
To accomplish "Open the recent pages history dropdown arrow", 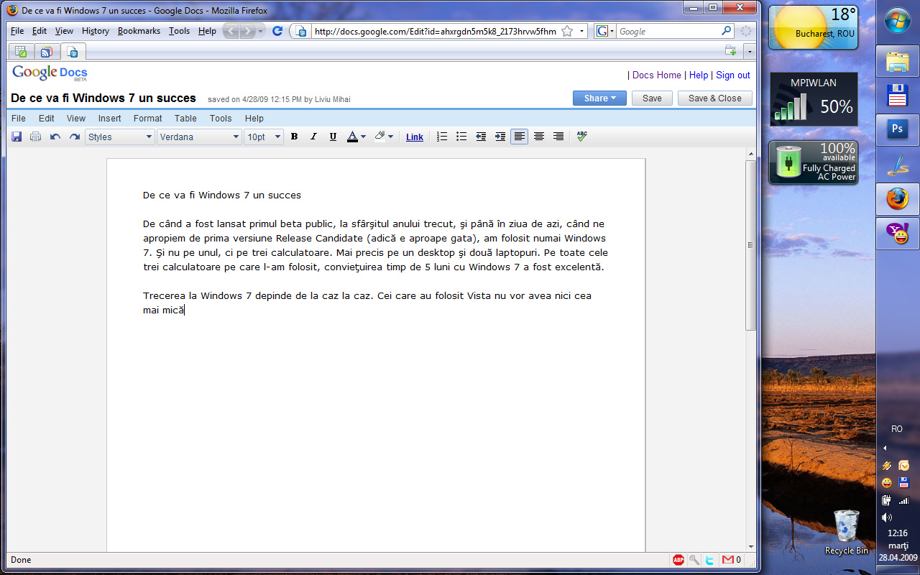I will tap(260, 31).
